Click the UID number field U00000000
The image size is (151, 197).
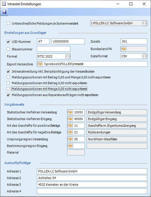pos(68,41)
